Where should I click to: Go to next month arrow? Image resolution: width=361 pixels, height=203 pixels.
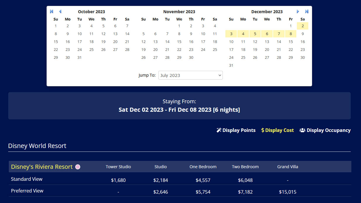tap(298, 11)
